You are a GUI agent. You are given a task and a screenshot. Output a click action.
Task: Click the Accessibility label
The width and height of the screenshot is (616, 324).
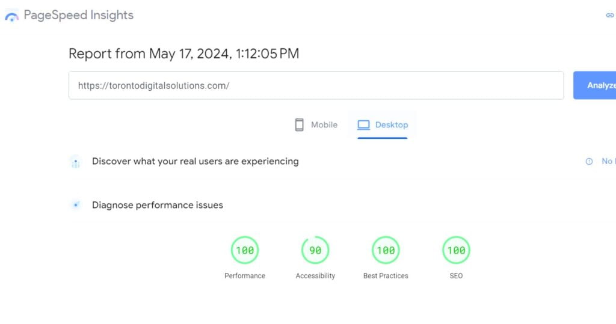tap(315, 276)
